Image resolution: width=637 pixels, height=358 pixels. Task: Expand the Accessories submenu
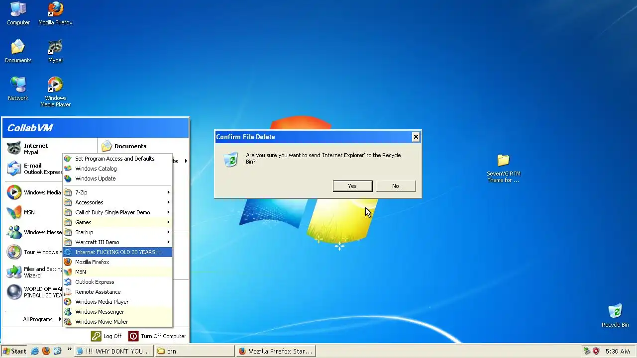click(x=117, y=202)
